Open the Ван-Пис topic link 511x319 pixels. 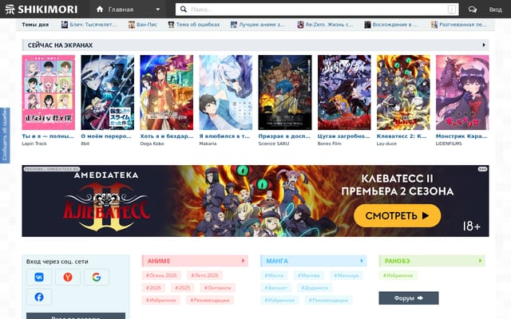click(147, 25)
